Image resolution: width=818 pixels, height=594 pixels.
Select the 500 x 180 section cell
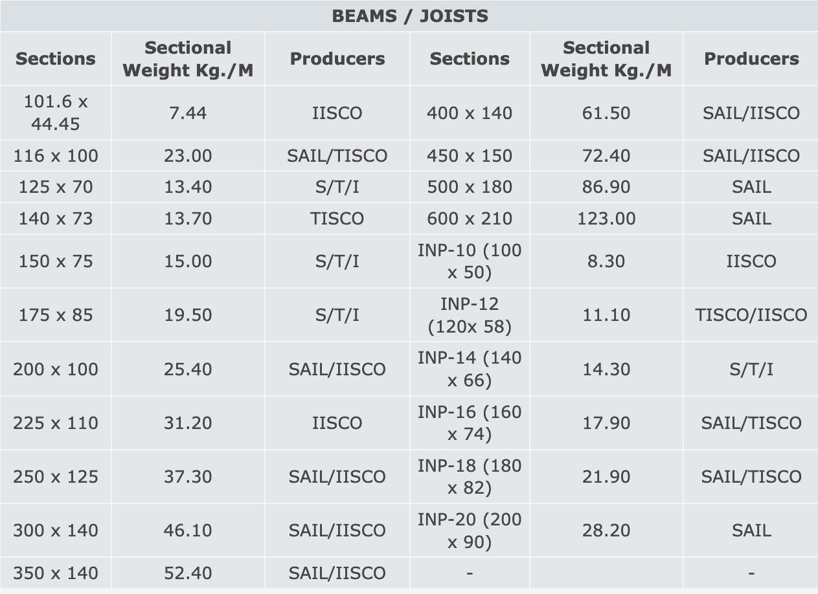(469, 187)
